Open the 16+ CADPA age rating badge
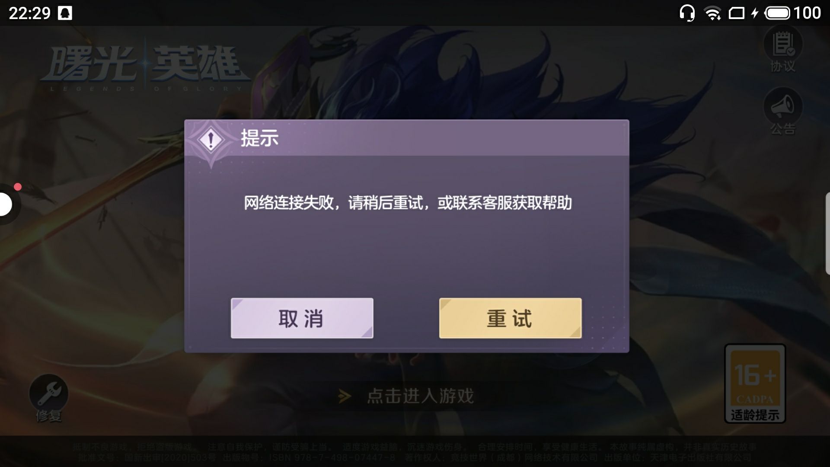This screenshot has height=467, width=830. point(755,383)
